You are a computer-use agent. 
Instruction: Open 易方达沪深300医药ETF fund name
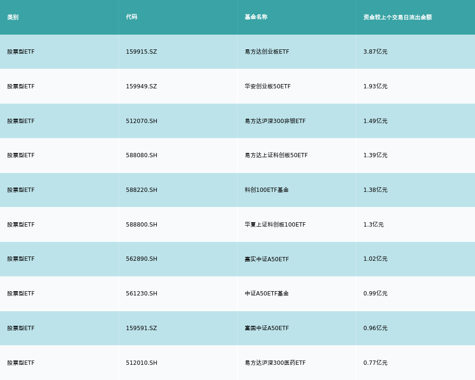275,363
